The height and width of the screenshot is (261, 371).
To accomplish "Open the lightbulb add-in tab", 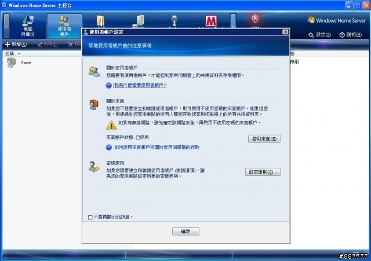I will point(174,21).
